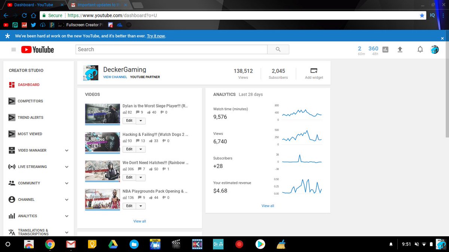This screenshot has width=449, height=252.
Task: Open the NBA Playgrounds video thumbnail
Action: (x=103, y=199)
